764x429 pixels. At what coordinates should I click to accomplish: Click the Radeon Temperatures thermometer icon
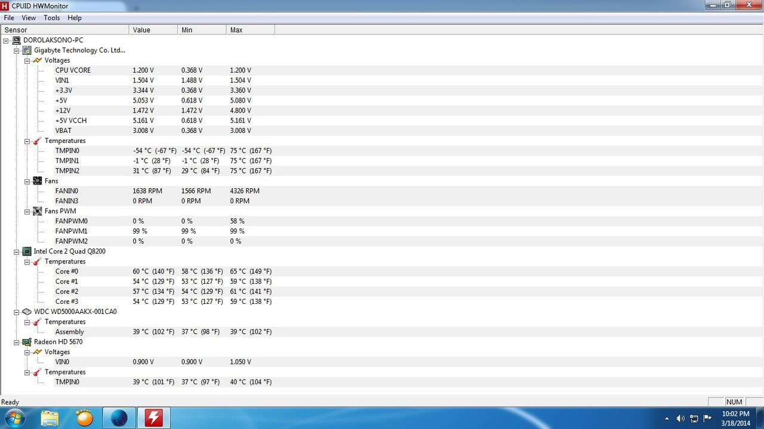pos(38,372)
